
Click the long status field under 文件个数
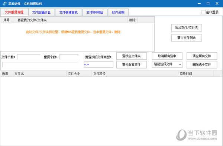(x=41, y=64)
